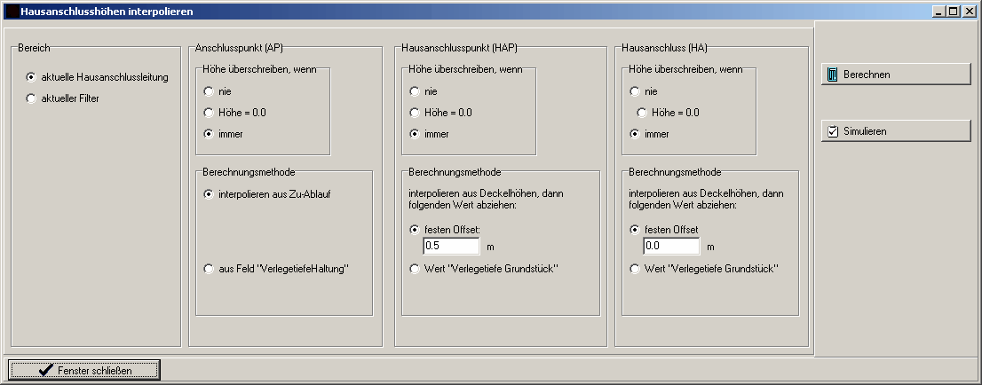Click the calculator icon on Berechnen
Viewport: 982px width, 385px height.
tap(832, 75)
